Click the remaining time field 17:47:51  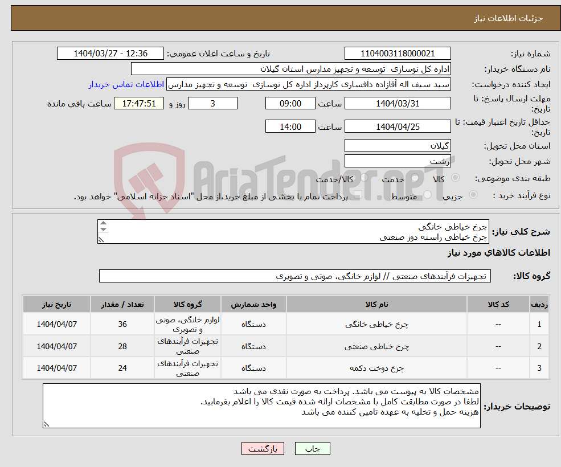tap(139, 104)
